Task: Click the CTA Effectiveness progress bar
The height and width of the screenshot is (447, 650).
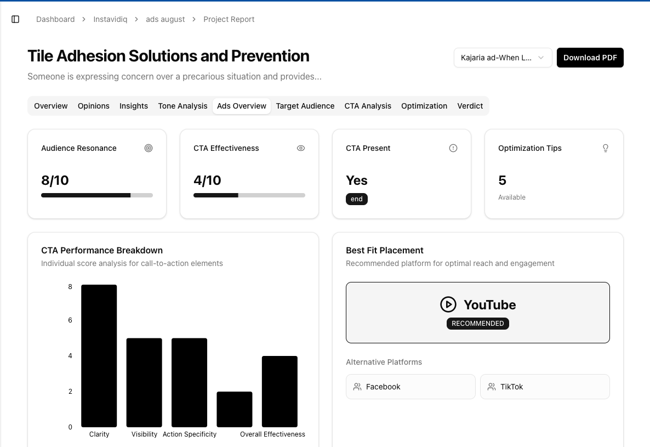Action: pos(249,195)
